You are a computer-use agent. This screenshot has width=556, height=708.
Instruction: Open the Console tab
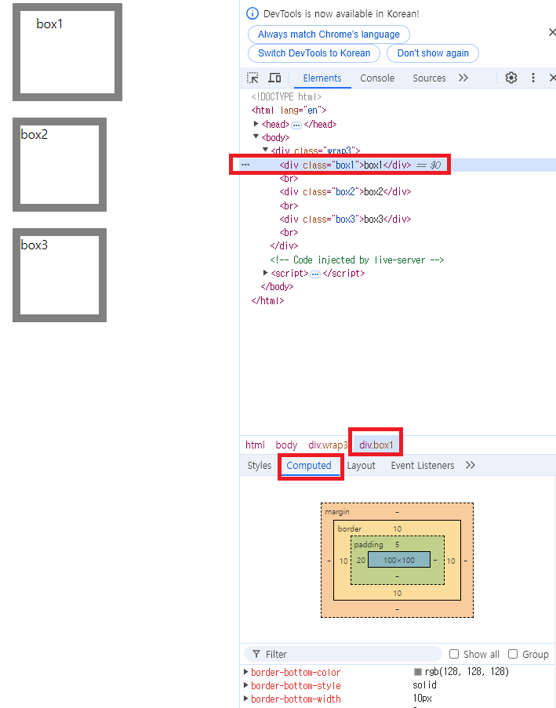tap(377, 78)
